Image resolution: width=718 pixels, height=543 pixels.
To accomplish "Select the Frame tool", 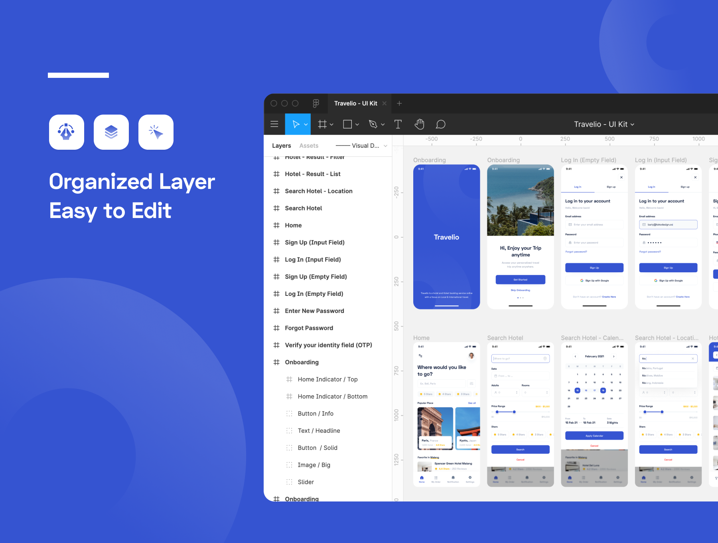I will [x=322, y=124].
